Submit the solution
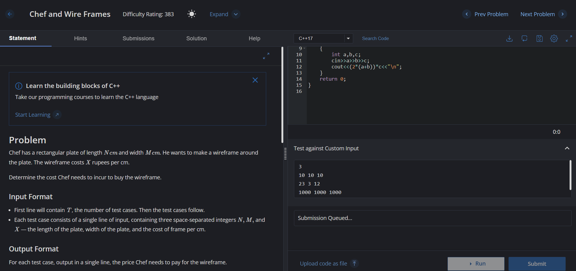Image resolution: width=576 pixels, height=271 pixels. [x=537, y=264]
